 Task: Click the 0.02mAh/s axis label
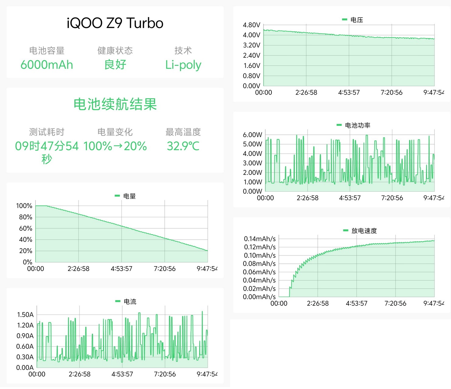click(x=259, y=289)
